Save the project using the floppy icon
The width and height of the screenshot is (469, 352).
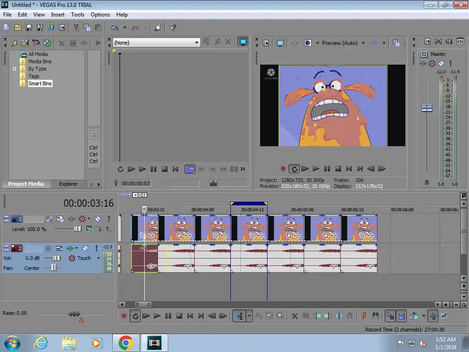[x=29, y=27]
